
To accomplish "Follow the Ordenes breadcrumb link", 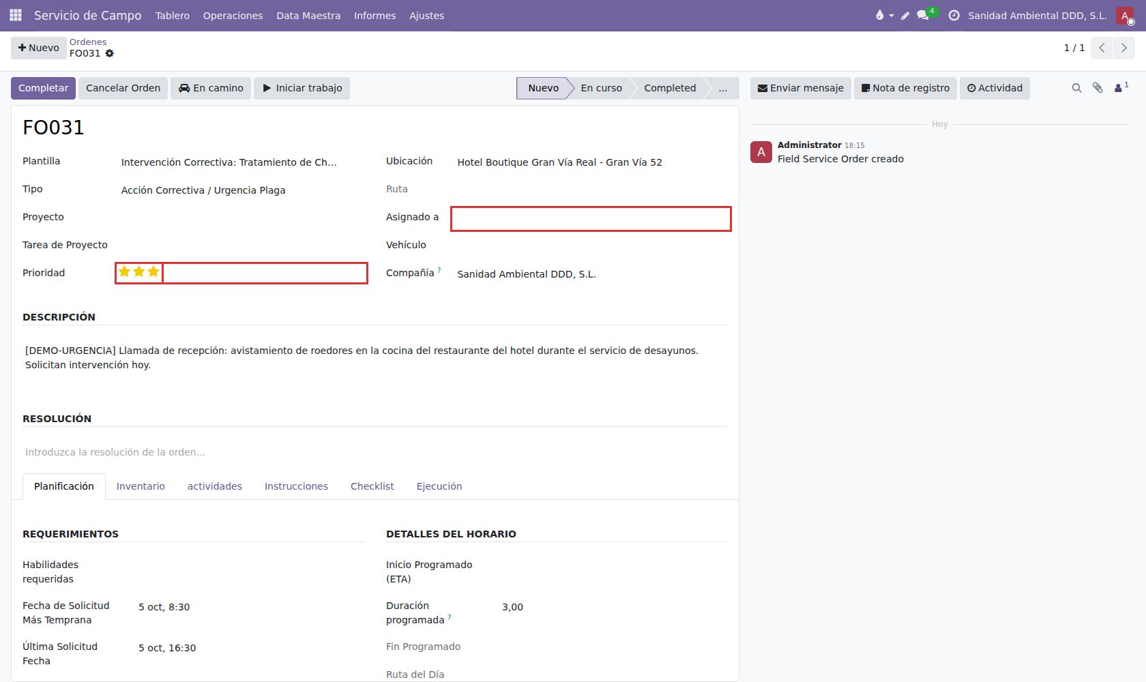I will (x=88, y=42).
